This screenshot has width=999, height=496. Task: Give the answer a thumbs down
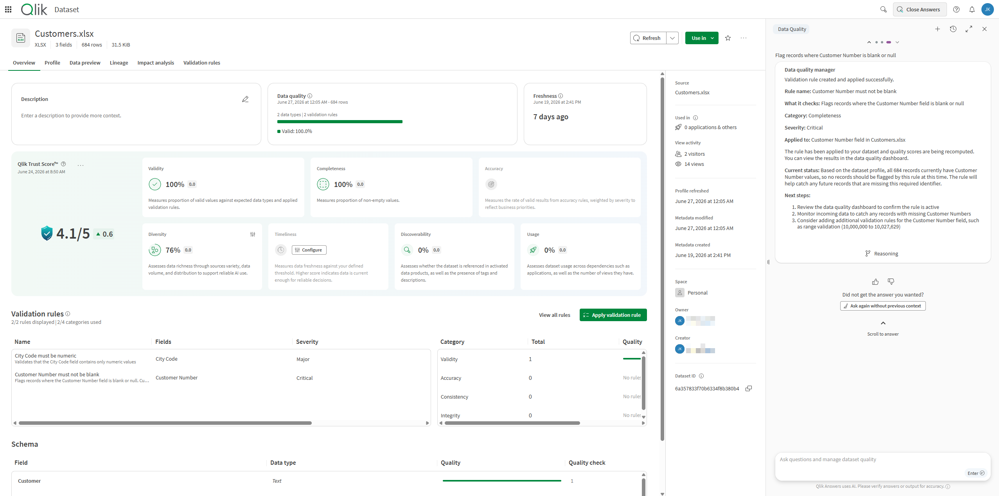891,282
